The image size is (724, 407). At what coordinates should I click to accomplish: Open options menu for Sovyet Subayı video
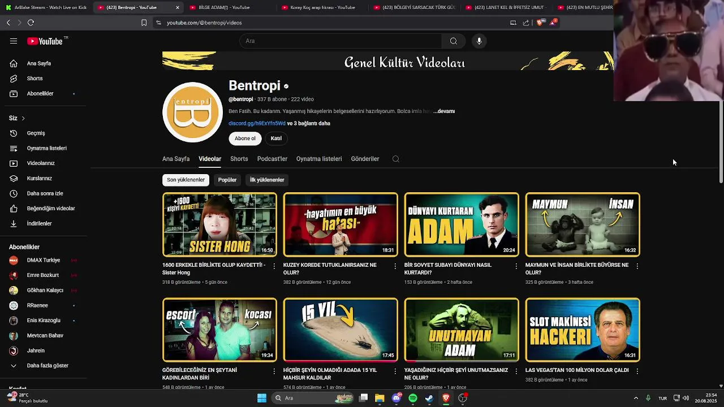click(516, 266)
